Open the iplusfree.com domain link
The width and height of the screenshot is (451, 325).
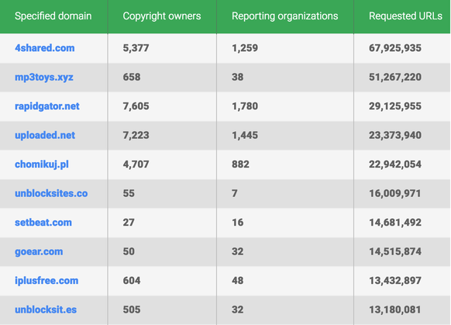(46, 281)
